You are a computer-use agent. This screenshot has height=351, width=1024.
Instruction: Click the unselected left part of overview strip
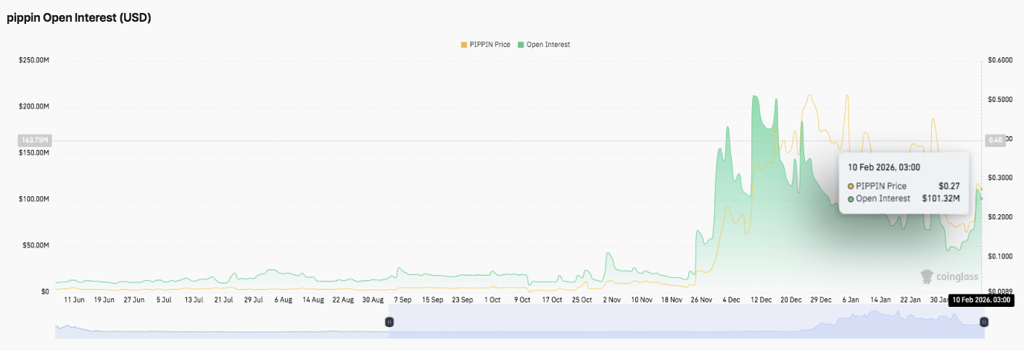coord(218,326)
